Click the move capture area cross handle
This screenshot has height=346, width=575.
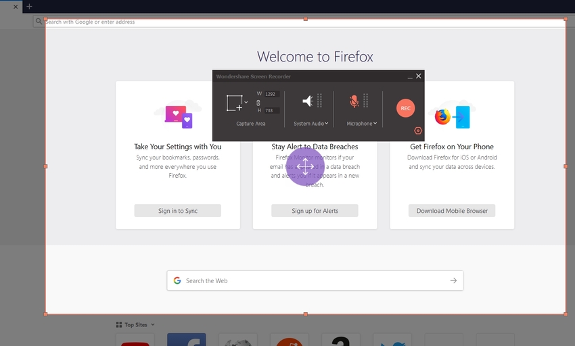pos(305,166)
